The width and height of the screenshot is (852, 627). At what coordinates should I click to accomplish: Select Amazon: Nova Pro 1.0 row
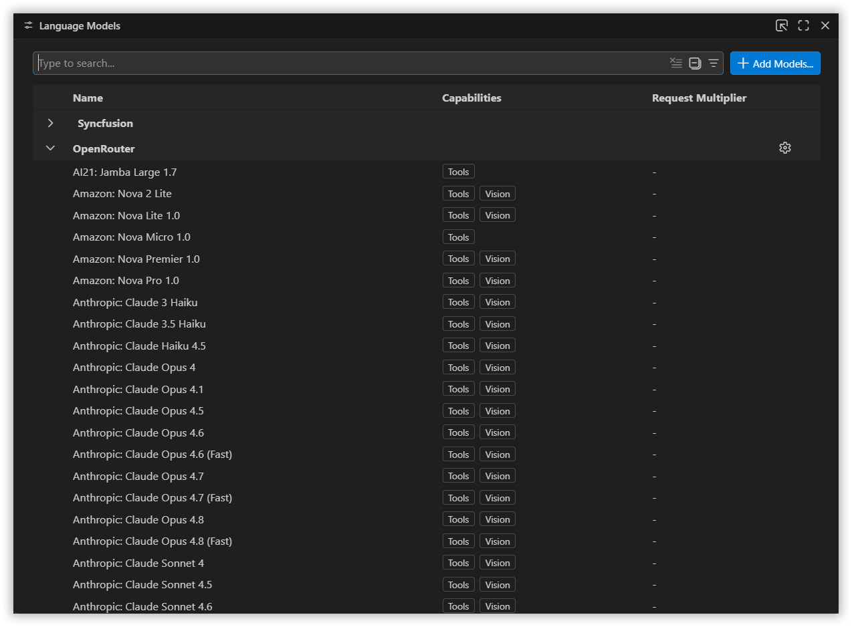(x=427, y=281)
